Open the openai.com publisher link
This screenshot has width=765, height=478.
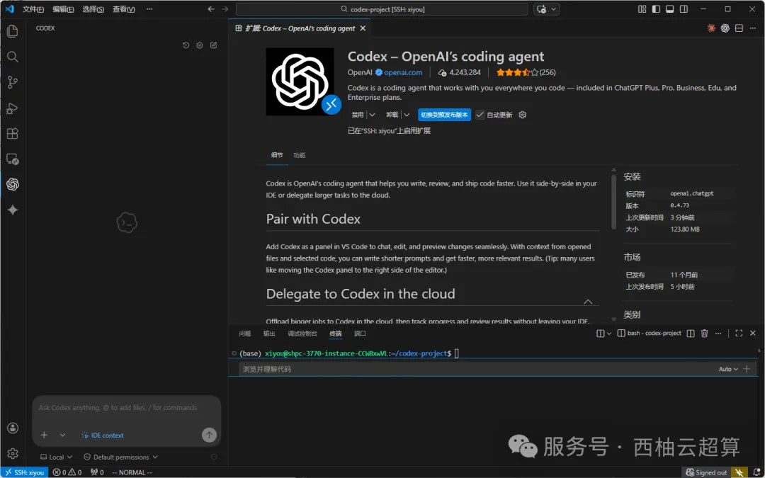click(x=403, y=72)
